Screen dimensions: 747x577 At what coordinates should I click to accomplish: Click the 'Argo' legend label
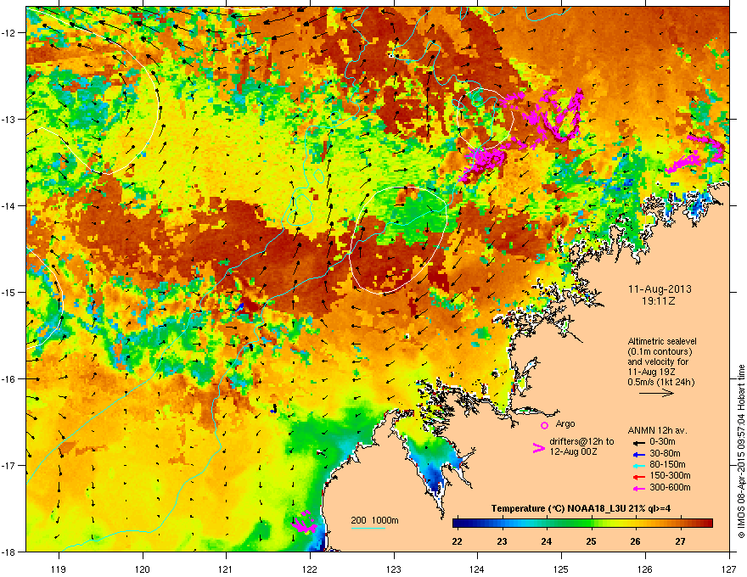565,423
